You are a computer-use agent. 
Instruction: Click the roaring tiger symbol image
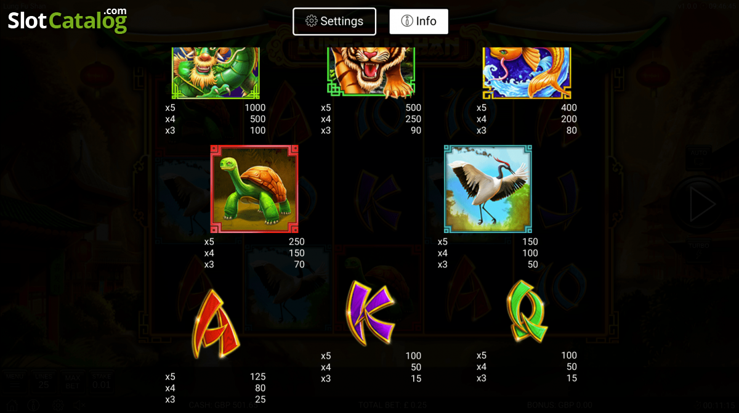coord(371,73)
